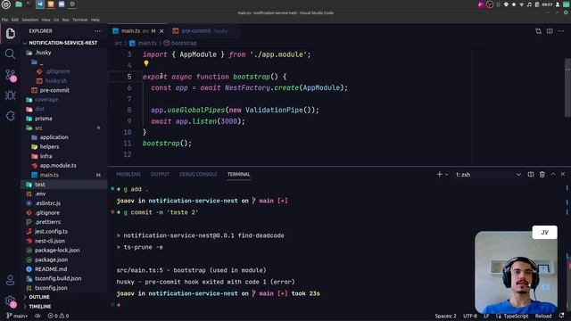Open the Terminal menu in menu bar
Viewport: 571px width, 321px height.
[x=79, y=20]
